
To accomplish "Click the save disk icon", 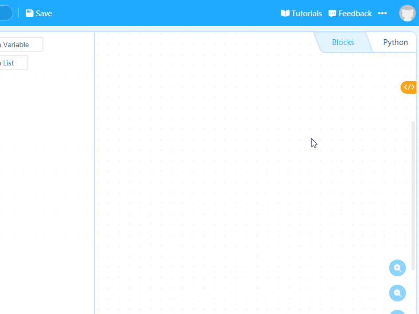I will (29, 13).
